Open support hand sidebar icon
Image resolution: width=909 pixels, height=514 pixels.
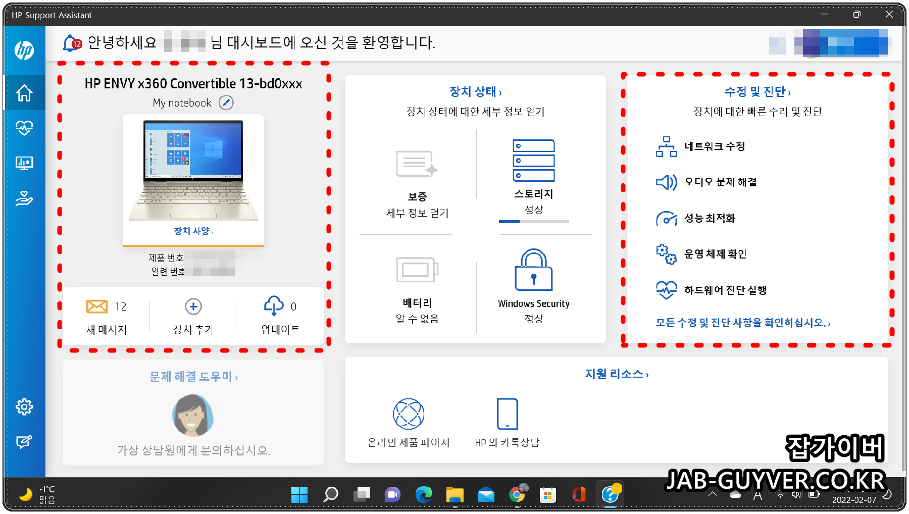tap(24, 198)
